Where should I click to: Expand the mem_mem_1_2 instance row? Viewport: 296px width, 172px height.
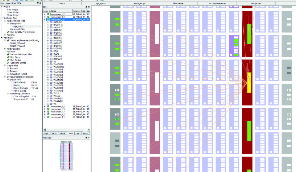(45, 14)
